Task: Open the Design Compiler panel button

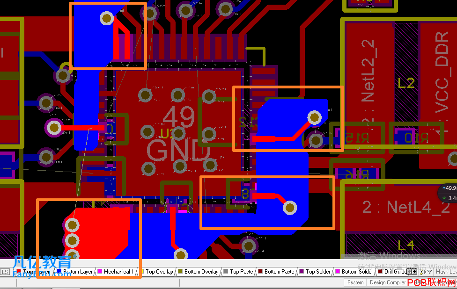Action: 388,282
